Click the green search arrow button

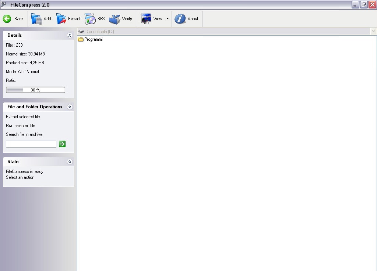[62, 144]
